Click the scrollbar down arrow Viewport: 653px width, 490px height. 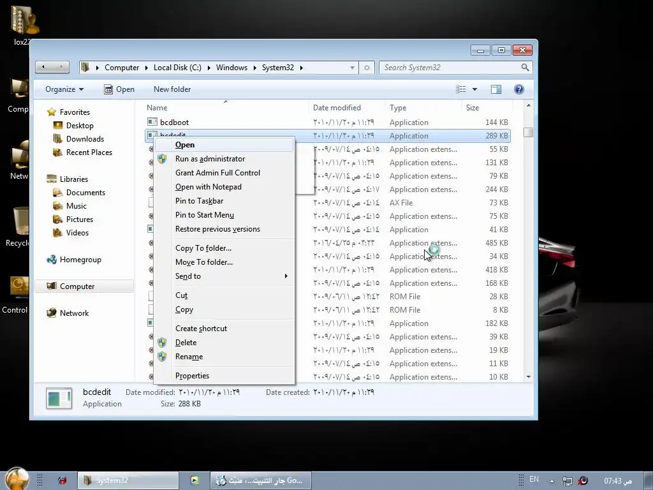coord(529,376)
